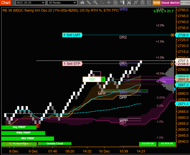Click the position P&L box showing 157
The image size is (190, 155).
click(x=92, y=79)
